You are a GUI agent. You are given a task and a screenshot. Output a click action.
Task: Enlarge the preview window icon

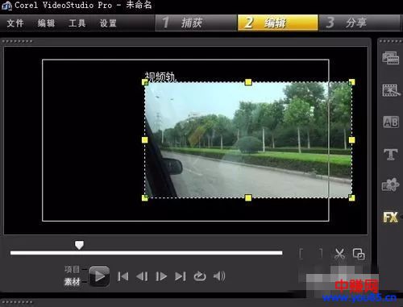click(x=359, y=254)
